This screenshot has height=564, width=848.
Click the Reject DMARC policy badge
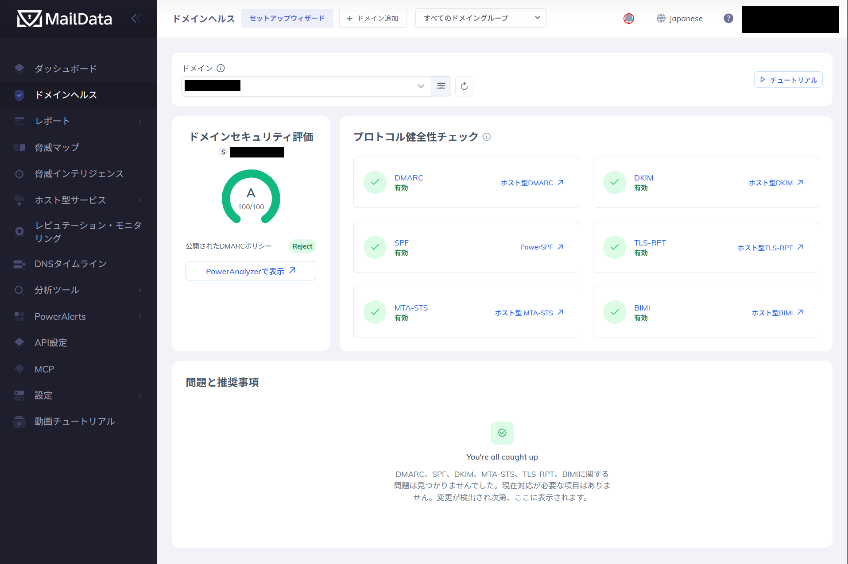302,246
